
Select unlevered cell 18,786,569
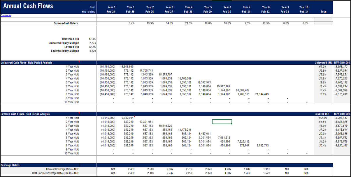[x=185, y=78]
